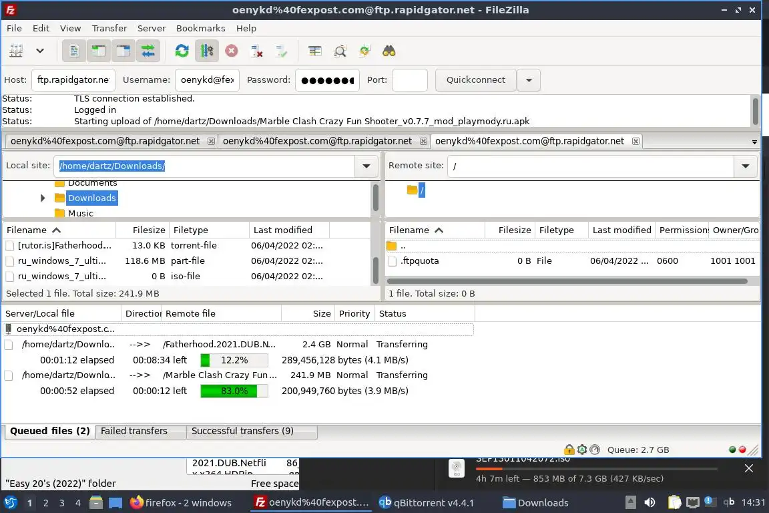Open the Help menu
The image size is (769, 513).
tap(246, 29)
